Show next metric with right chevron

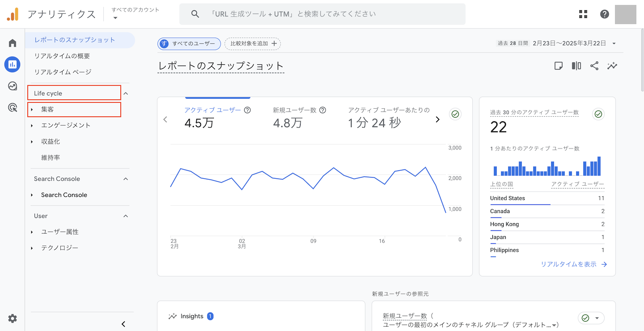coord(437,119)
